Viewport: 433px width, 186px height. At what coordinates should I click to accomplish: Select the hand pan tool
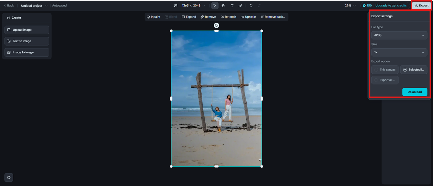coord(223,6)
